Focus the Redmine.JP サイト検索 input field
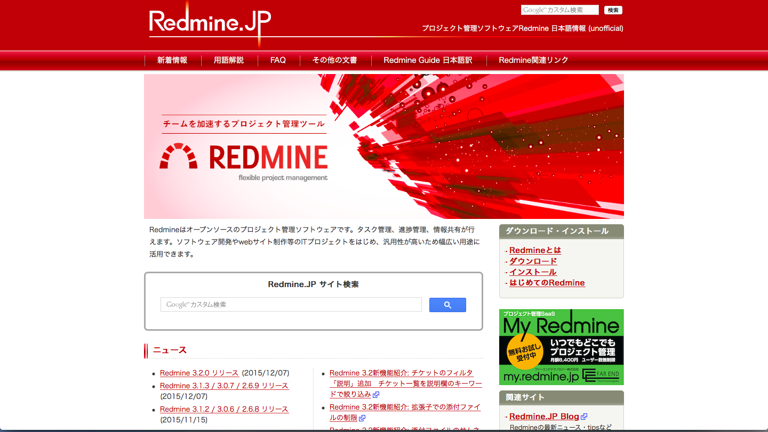This screenshot has width=768, height=432. [291, 305]
